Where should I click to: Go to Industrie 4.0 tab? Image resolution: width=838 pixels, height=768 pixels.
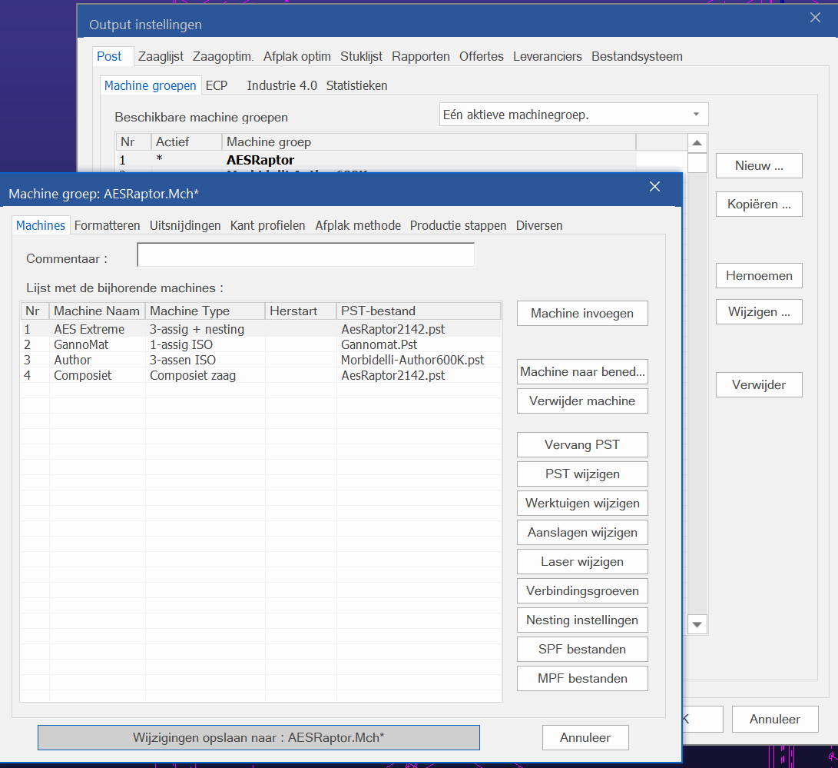pyautogui.click(x=281, y=85)
